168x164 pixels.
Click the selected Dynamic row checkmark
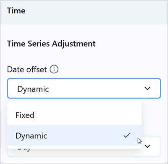pyautogui.click(x=127, y=135)
